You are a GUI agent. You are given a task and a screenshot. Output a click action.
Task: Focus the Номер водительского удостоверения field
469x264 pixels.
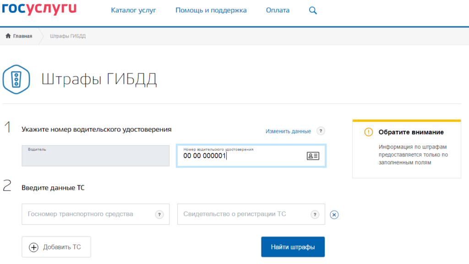coord(243,156)
